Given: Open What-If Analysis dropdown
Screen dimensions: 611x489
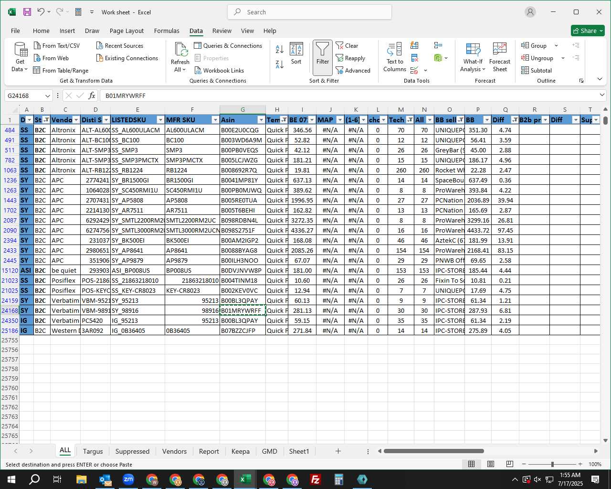Looking at the screenshot, I should 473,58.
